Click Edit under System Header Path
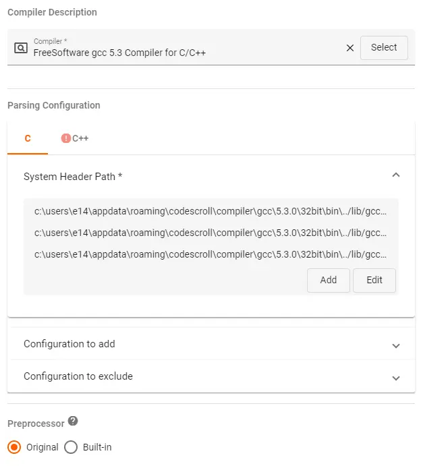This screenshot has height=466, width=421. (374, 280)
